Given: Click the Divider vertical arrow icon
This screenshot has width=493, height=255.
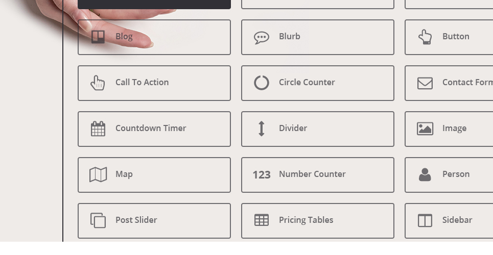Looking at the screenshot, I should tap(262, 129).
